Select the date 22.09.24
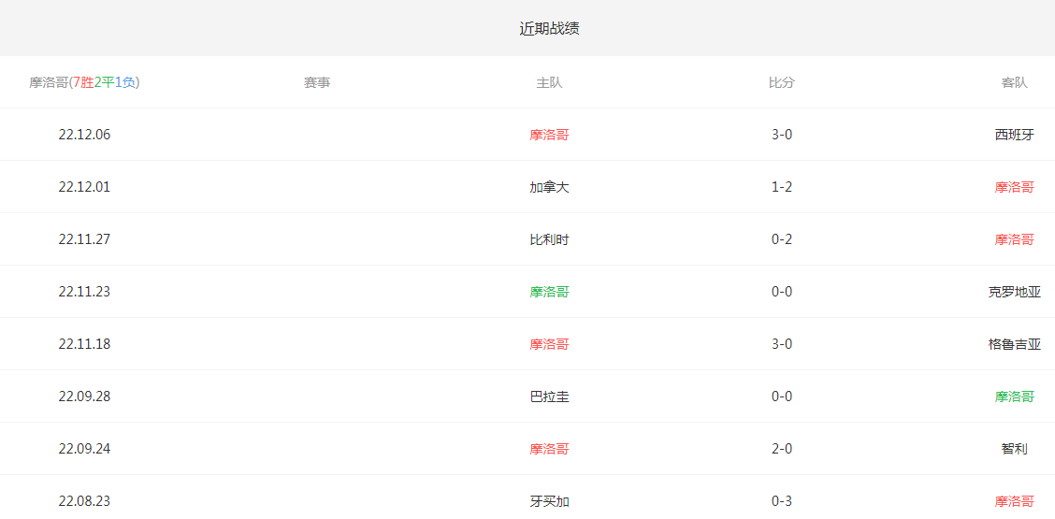The image size is (1055, 519). (84, 449)
